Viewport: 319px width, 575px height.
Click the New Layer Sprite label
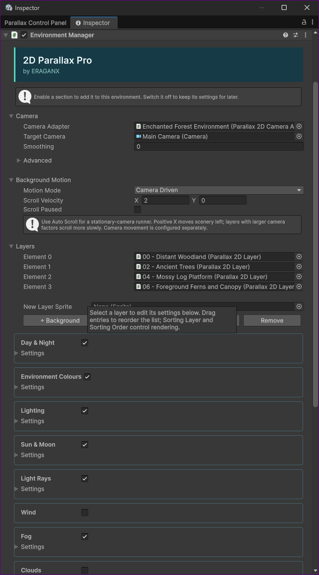[48, 306]
